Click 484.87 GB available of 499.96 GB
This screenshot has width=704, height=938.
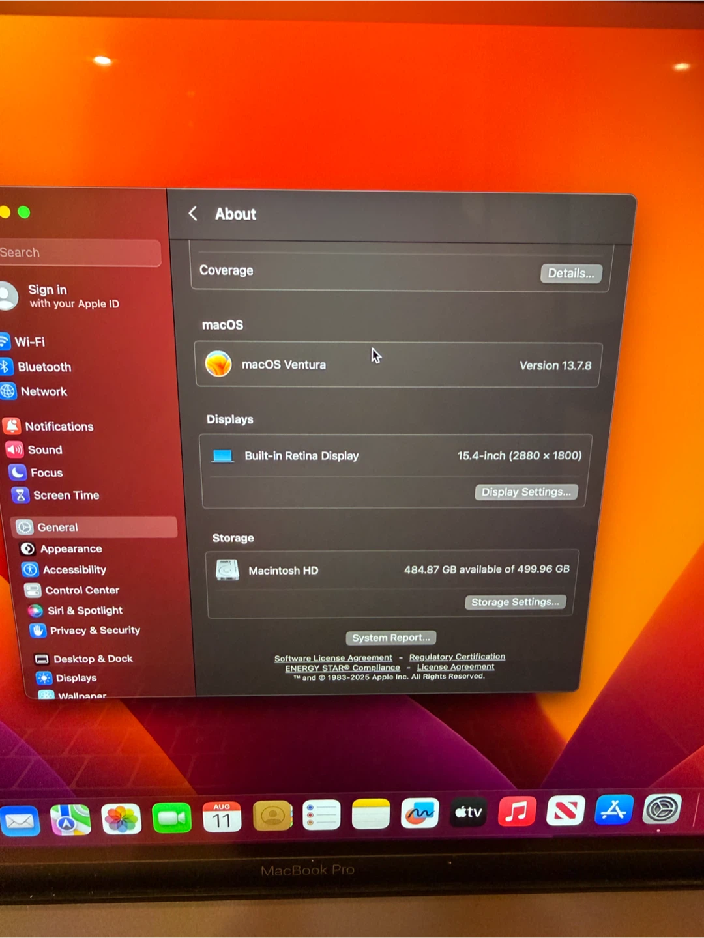tap(487, 569)
